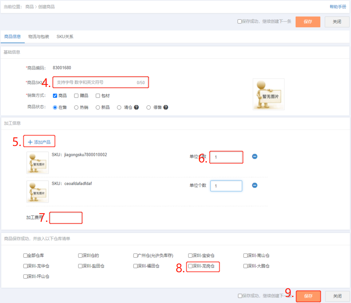The width and height of the screenshot is (351, 303).
Task: Check the 深圳-龙华仓 warehouse
Action: pyautogui.click(x=25, y=266)
